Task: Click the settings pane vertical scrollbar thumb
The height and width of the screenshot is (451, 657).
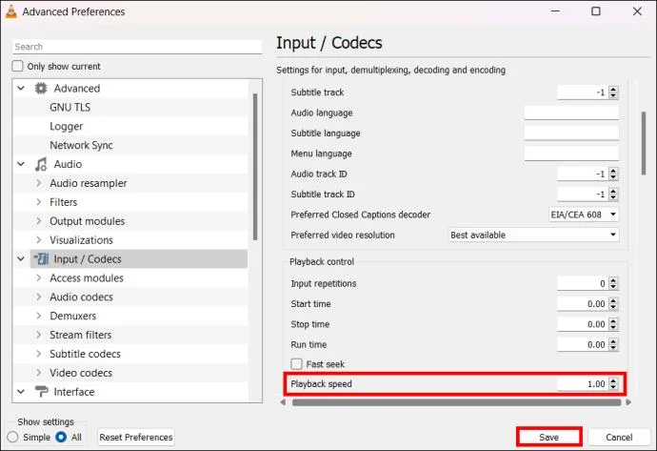Action: click(x=644, y=143)
